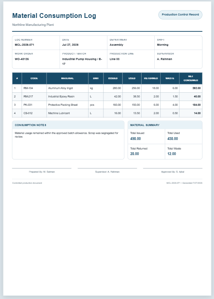The image size is (214, 299).
Task: Select the Material Consumption Log title
Action: pos(54,16)
